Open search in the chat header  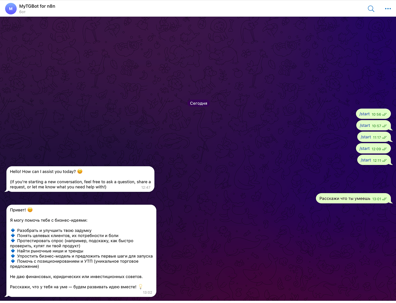[x=371, y=9]
